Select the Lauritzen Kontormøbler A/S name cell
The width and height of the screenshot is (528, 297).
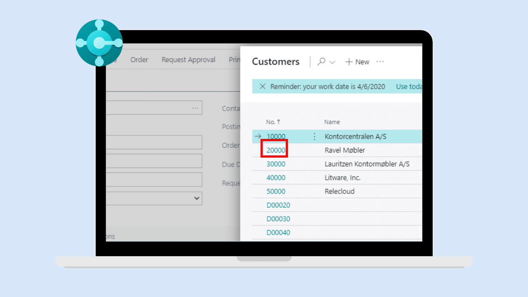(367, 164)
